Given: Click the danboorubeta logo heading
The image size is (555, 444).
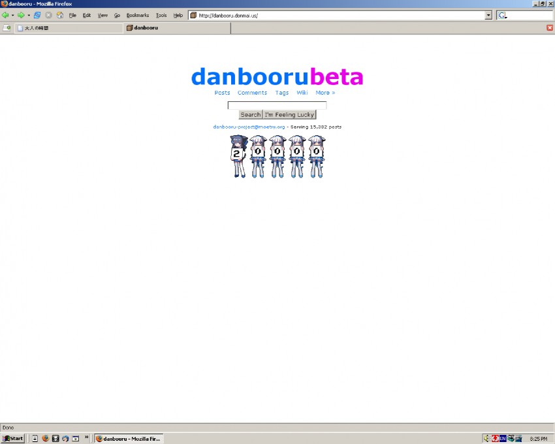Looking at the screenshot, I should (277, 76).
